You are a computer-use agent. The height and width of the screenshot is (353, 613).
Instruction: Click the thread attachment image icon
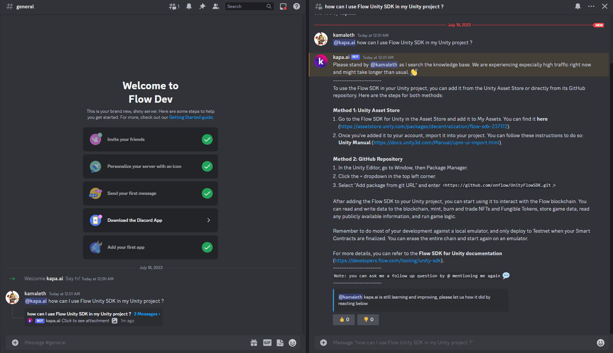click(115, 321)
